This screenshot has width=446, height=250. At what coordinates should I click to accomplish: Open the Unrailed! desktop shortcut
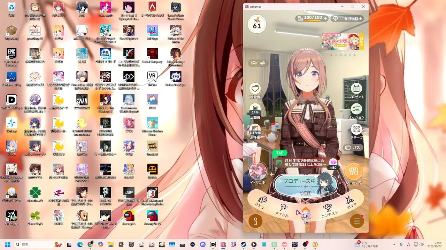(x=152, y=148)
